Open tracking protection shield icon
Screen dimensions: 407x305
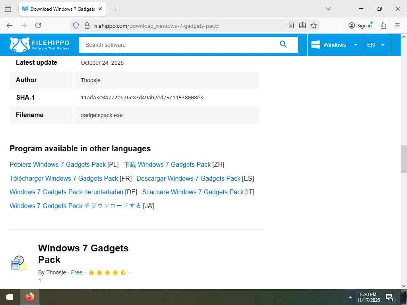76,25
